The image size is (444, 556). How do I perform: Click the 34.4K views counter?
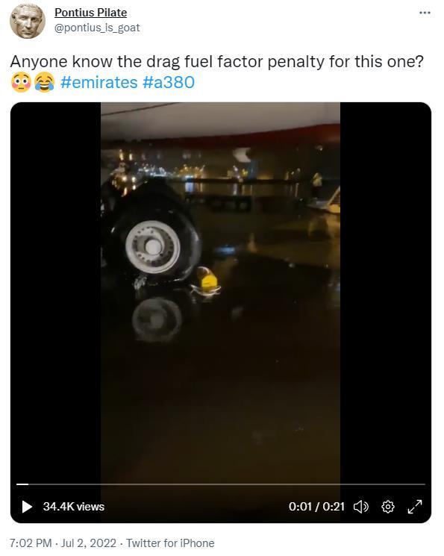74,506
